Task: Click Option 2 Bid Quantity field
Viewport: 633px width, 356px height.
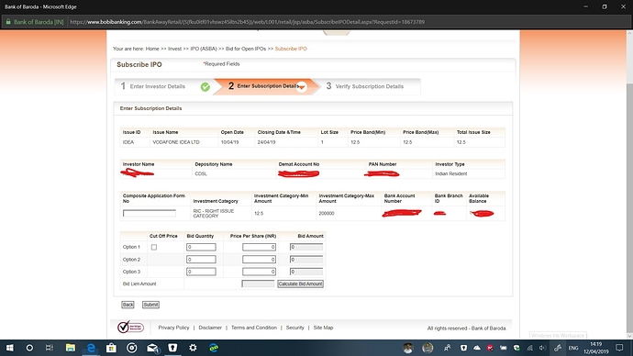Action: coord(201,259)
